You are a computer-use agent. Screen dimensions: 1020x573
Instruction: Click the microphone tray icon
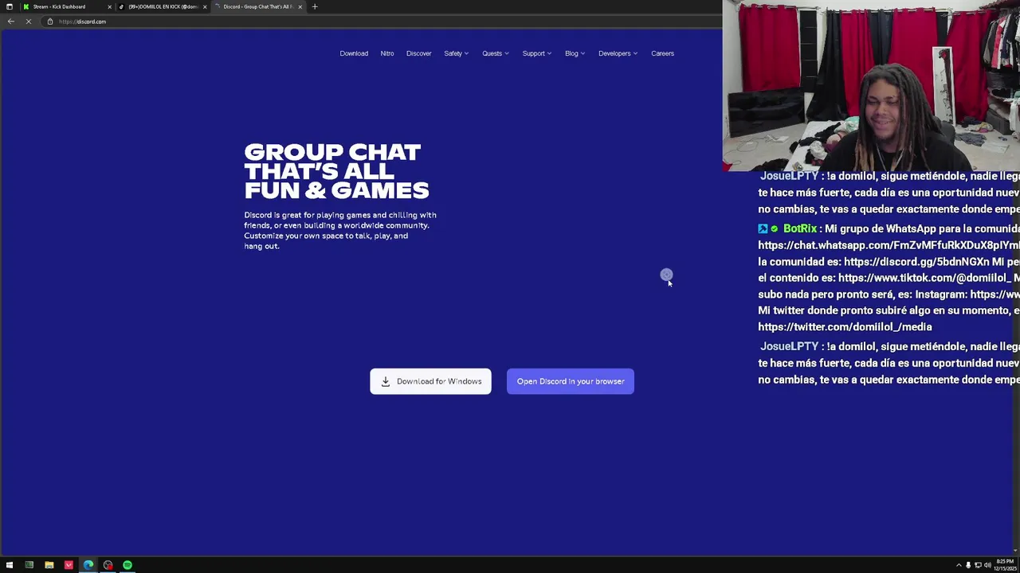(968, 565)
